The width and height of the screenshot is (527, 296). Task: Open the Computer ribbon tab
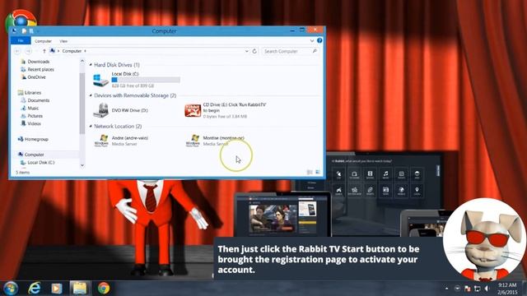43,41
